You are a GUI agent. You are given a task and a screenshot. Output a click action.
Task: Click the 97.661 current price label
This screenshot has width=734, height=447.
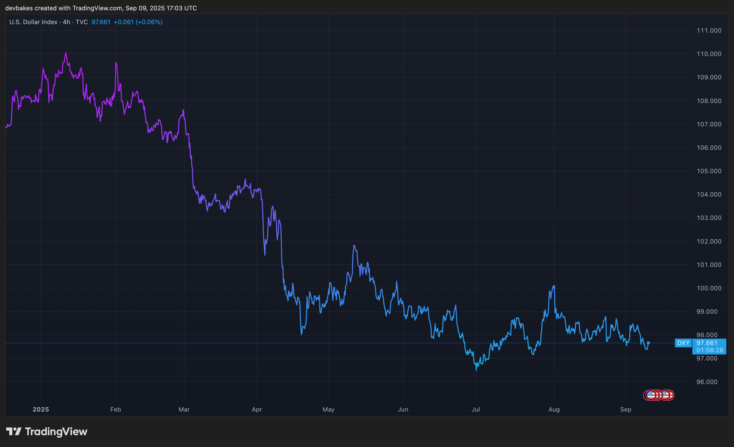coord(706,343)
